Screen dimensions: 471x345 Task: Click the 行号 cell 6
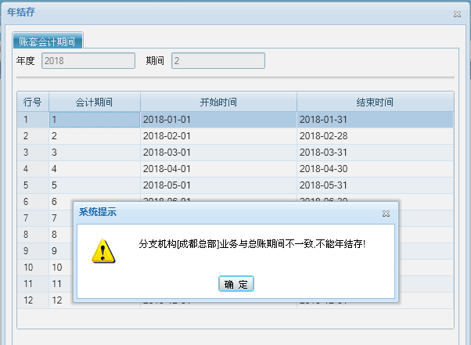tap(33, 202)
